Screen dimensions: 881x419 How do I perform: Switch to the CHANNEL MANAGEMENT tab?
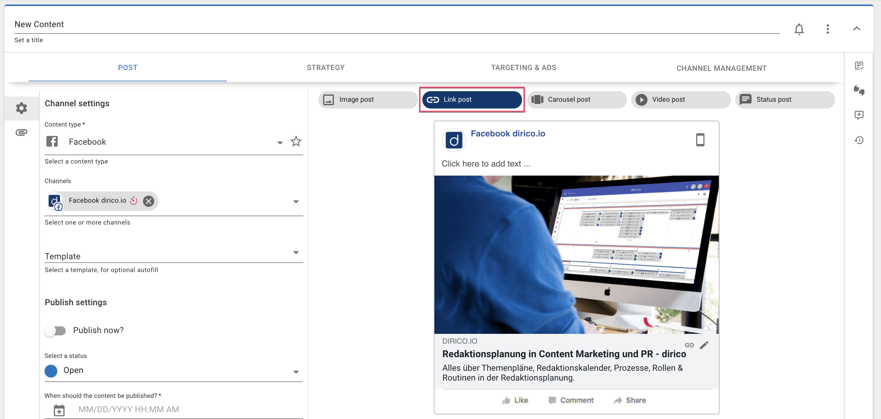(721, 68)
